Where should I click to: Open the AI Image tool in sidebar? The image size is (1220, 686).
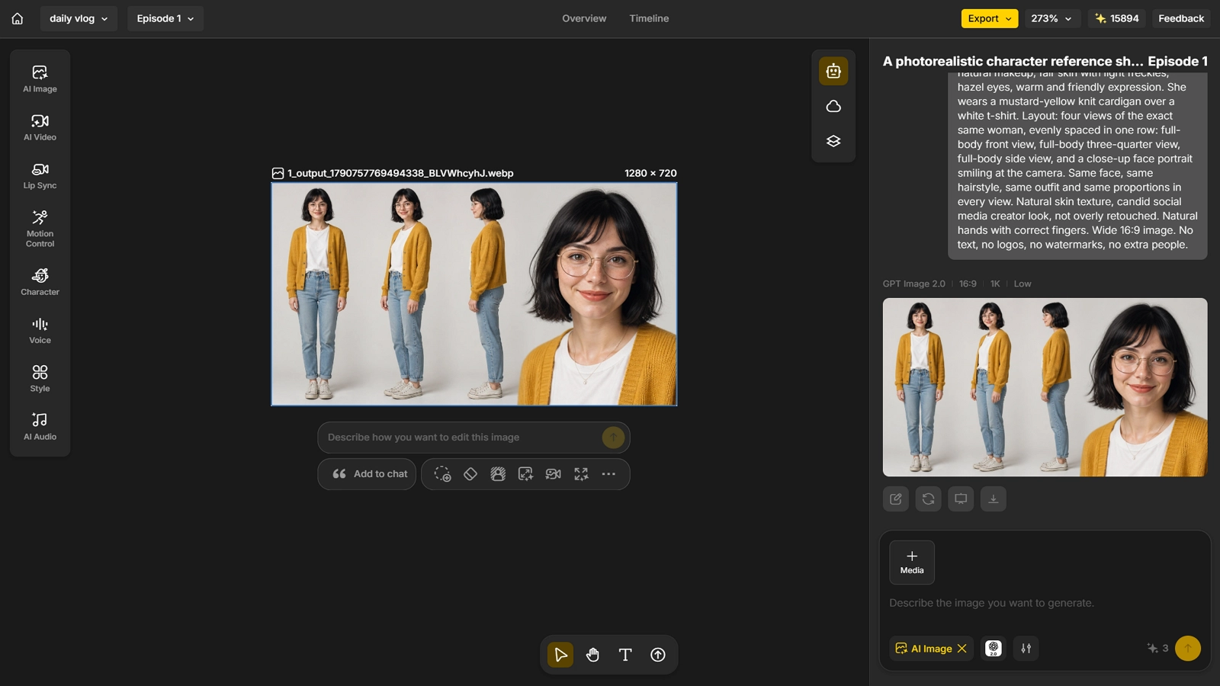(40, 79)
